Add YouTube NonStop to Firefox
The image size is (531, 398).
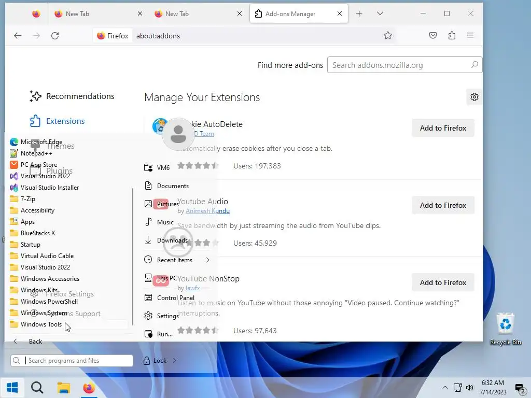pyautogui.click(x=443, y=282)
